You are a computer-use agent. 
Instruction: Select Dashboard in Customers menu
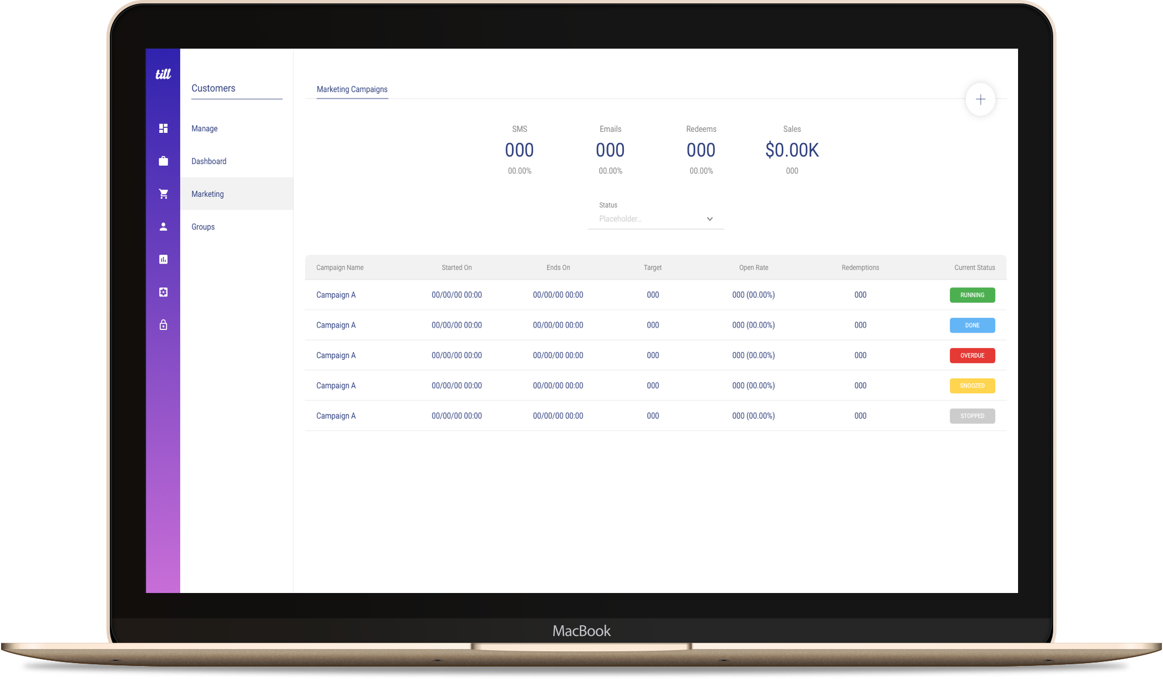209,161
